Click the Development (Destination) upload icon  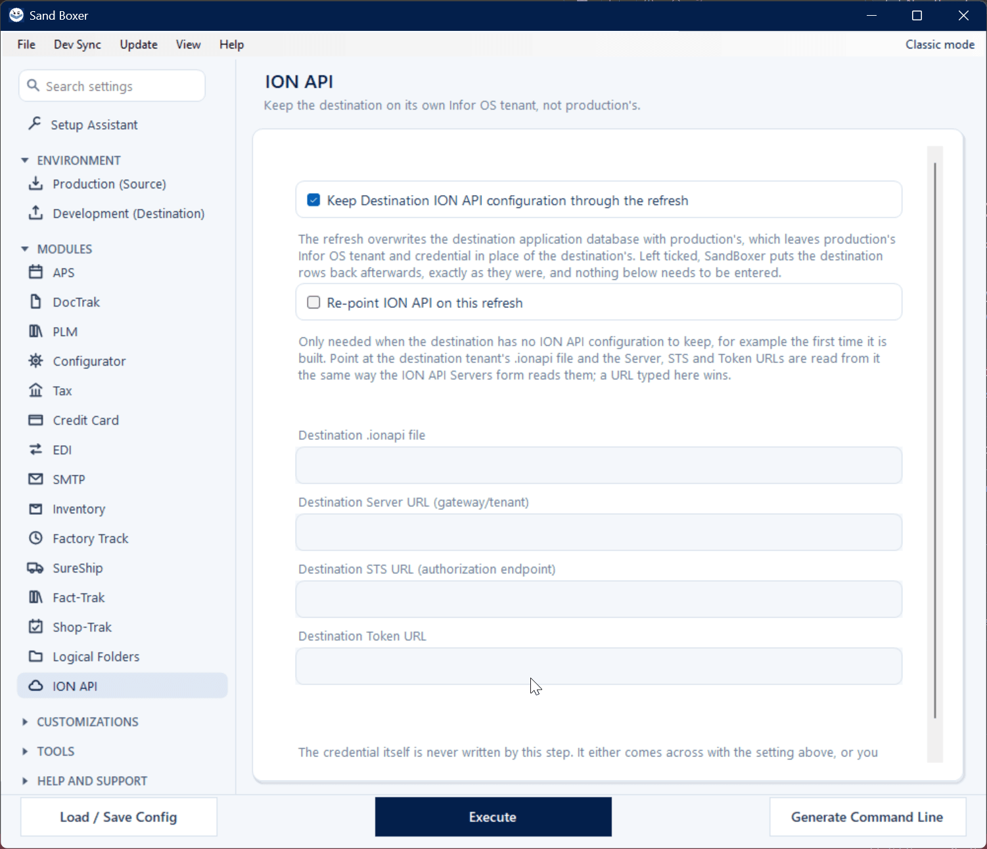coord(36,213)
